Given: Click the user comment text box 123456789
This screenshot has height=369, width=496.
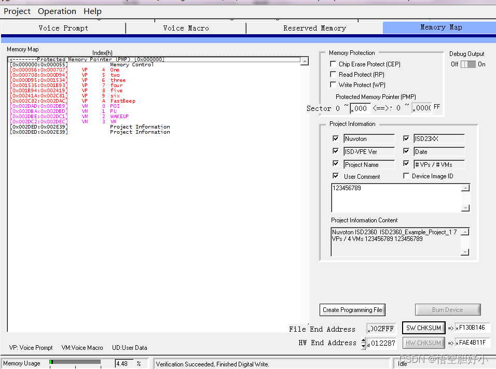Looking at the screenshot, I should (x=396, y=198).
